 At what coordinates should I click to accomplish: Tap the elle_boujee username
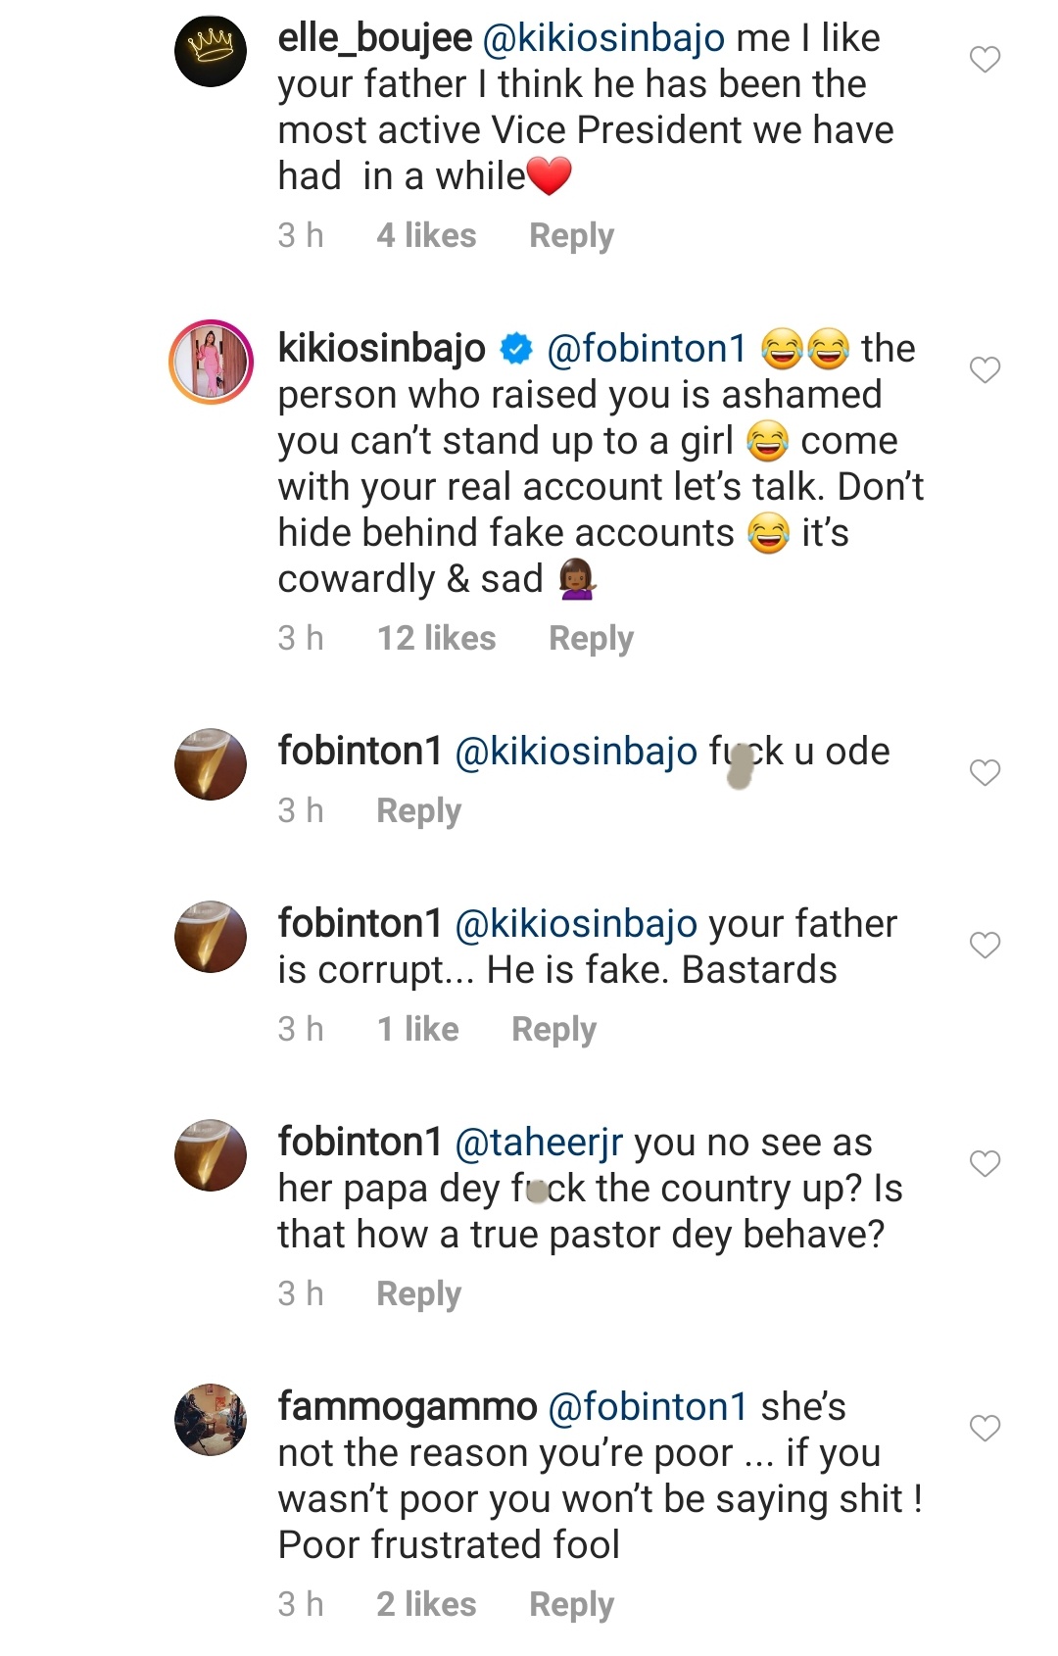click(x=375, y=38)
